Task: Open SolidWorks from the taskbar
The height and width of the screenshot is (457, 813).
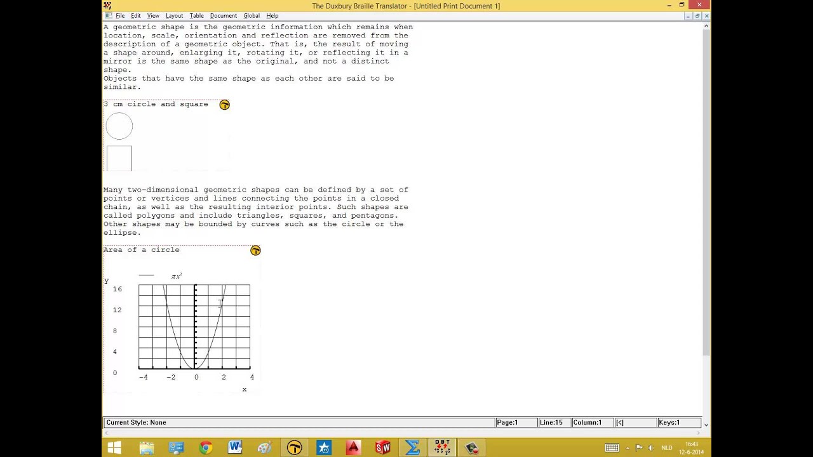Action: tap(382, 447)
